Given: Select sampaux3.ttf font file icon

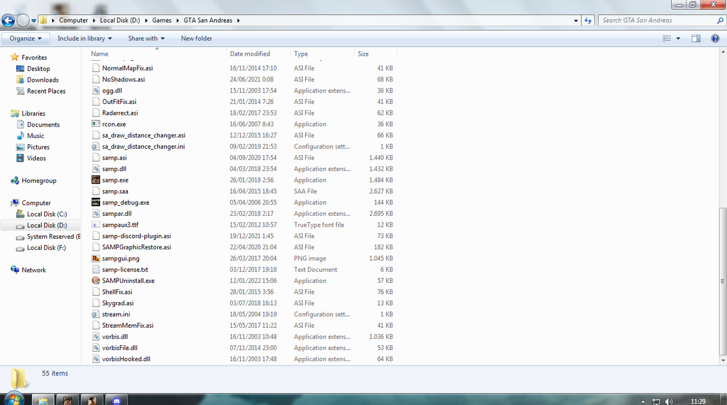Looking at the screenshot, I should (x=96, y=225).
